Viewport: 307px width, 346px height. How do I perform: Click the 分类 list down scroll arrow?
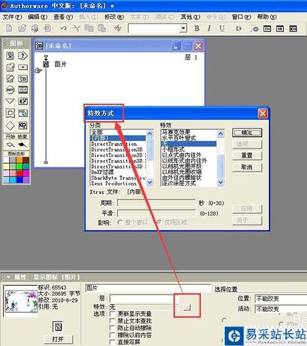pos(150,182)
